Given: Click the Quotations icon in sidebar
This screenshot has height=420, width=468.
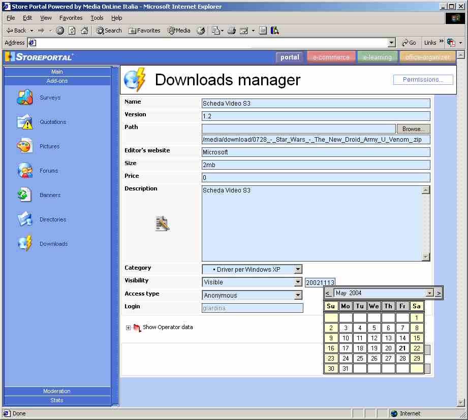Looking at the screenshot, I should (24, 122).
